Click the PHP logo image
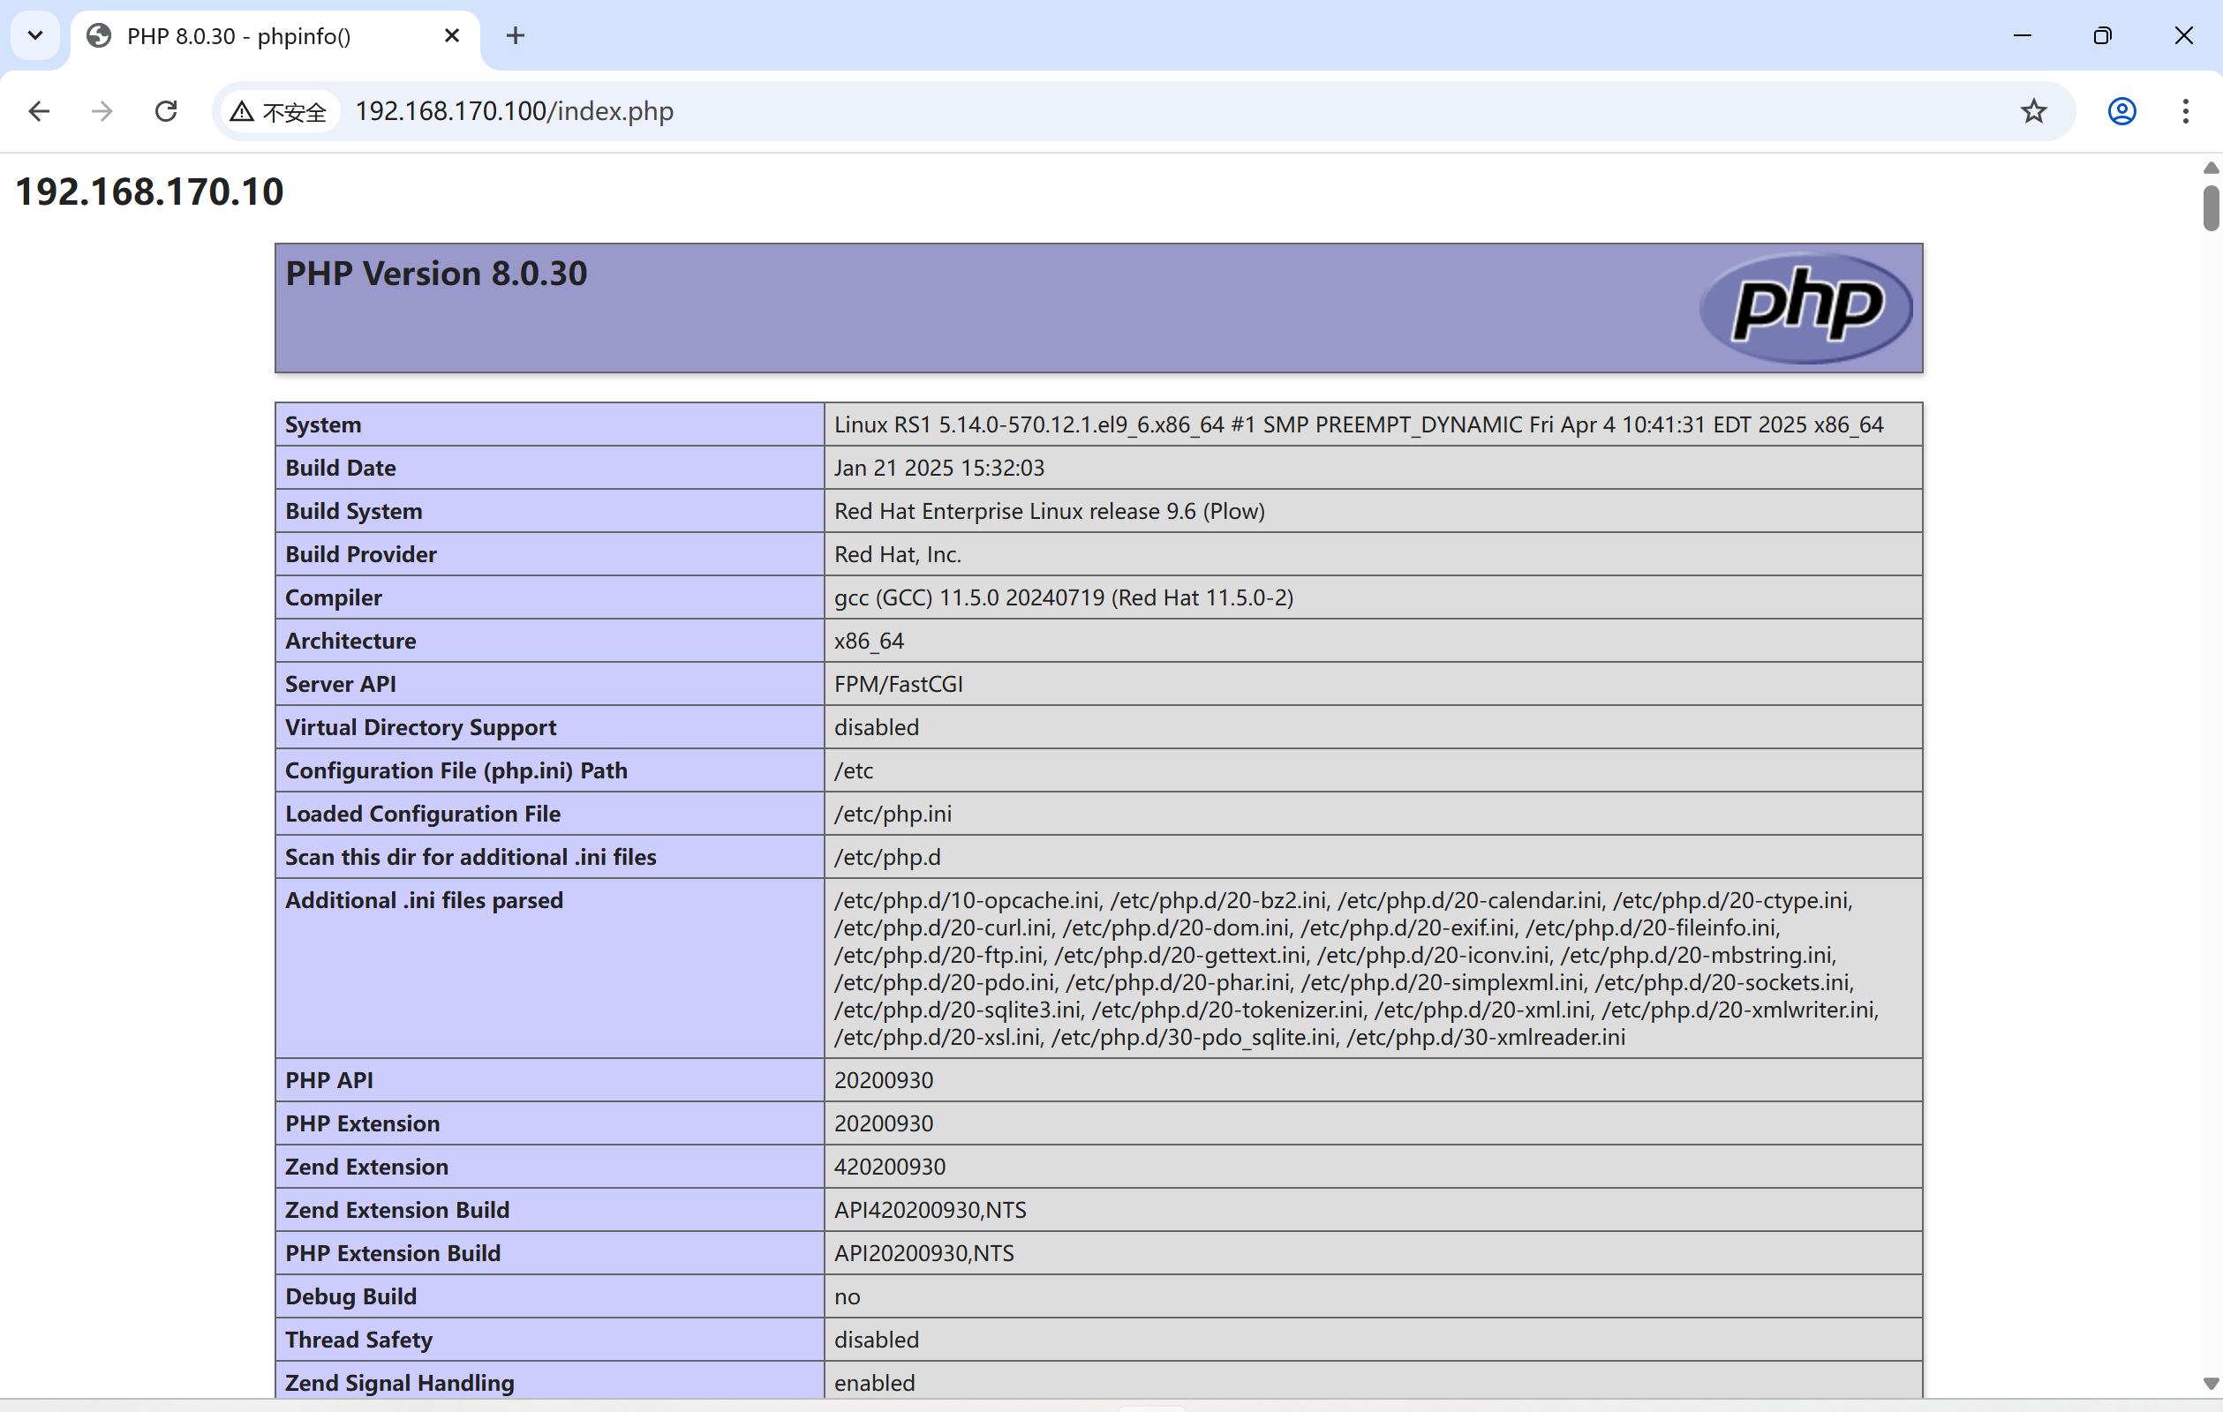The width and height of the screenshot is (2223, 1412). pos(1805,307)
